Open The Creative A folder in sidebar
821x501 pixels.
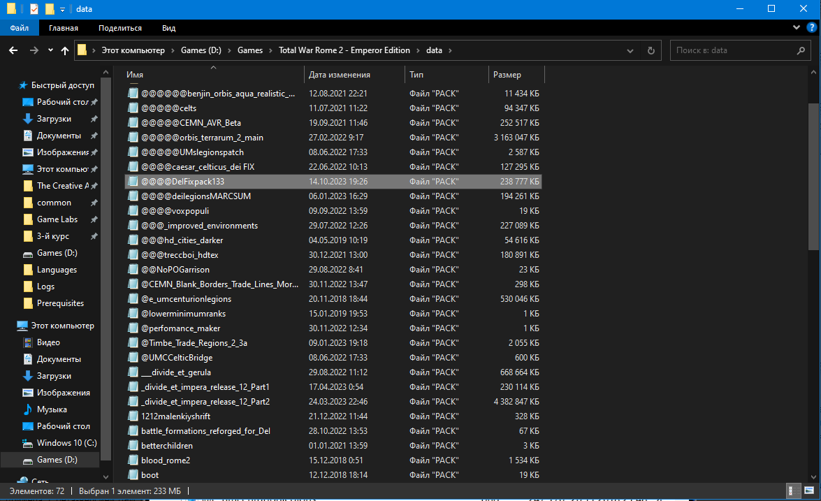(x=62, y=185)
